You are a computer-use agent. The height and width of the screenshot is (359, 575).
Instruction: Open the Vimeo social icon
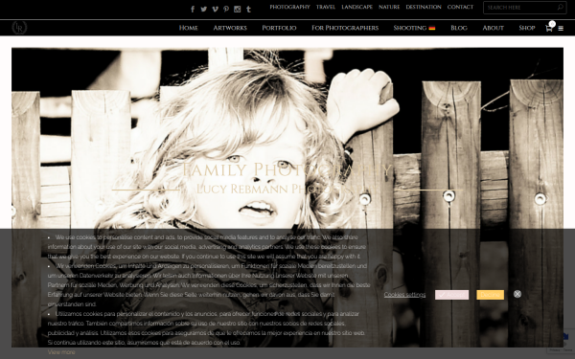(216, 9)
